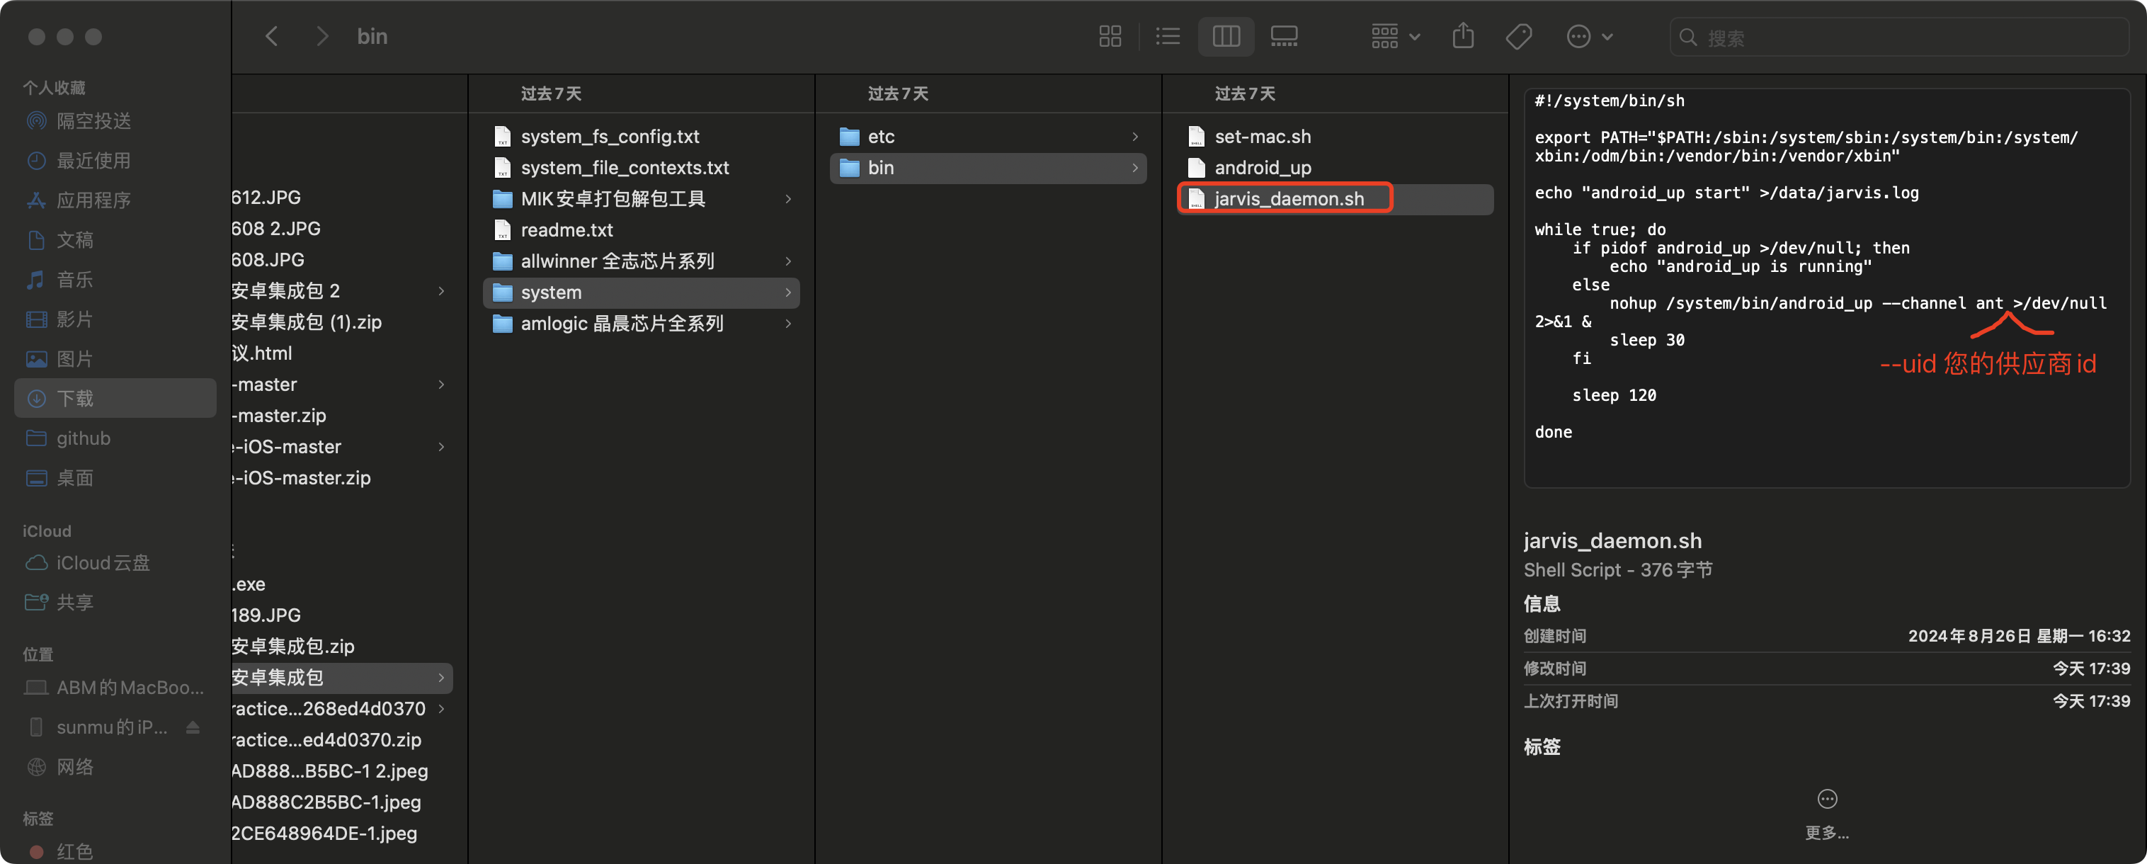Image resolution: width=2147 pixels, height=864 pixels.
Task: Expand the actice...268ed4d0370 folder chevron
Action: click(441, 709)
